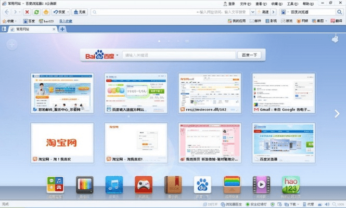Close the 常用网址 tab
The image size is (346, 208).
[x=54, y=29]
